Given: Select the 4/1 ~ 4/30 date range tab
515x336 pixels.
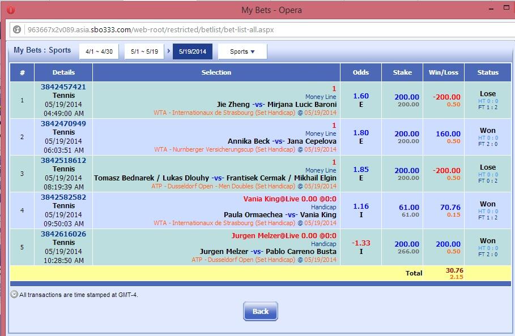Looking at the screenshot, I should point(99,51).
